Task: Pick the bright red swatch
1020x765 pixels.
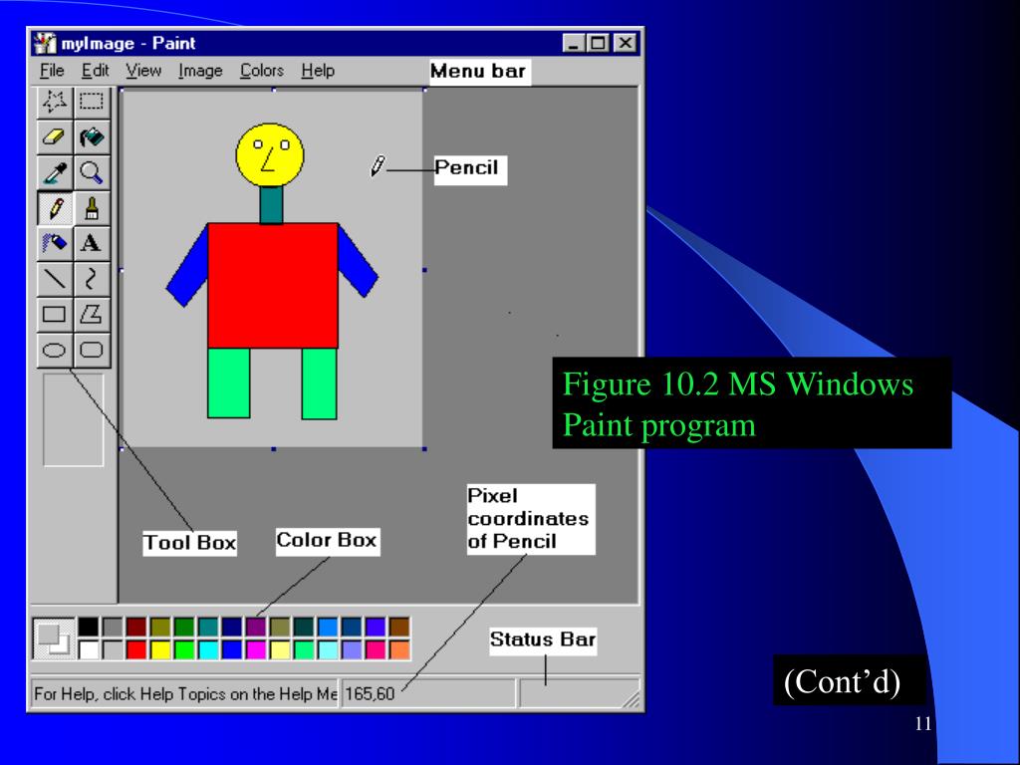Action: pos(136,649)
